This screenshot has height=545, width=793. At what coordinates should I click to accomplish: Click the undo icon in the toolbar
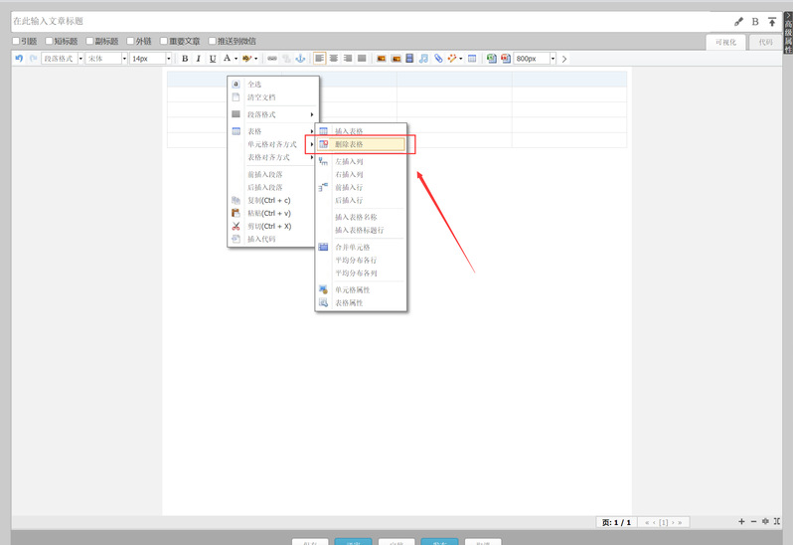[19, 59]
